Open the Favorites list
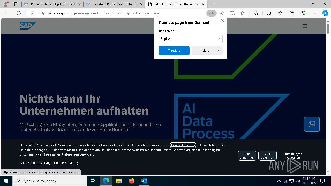 pyautogui.click(x=280, y=13)
